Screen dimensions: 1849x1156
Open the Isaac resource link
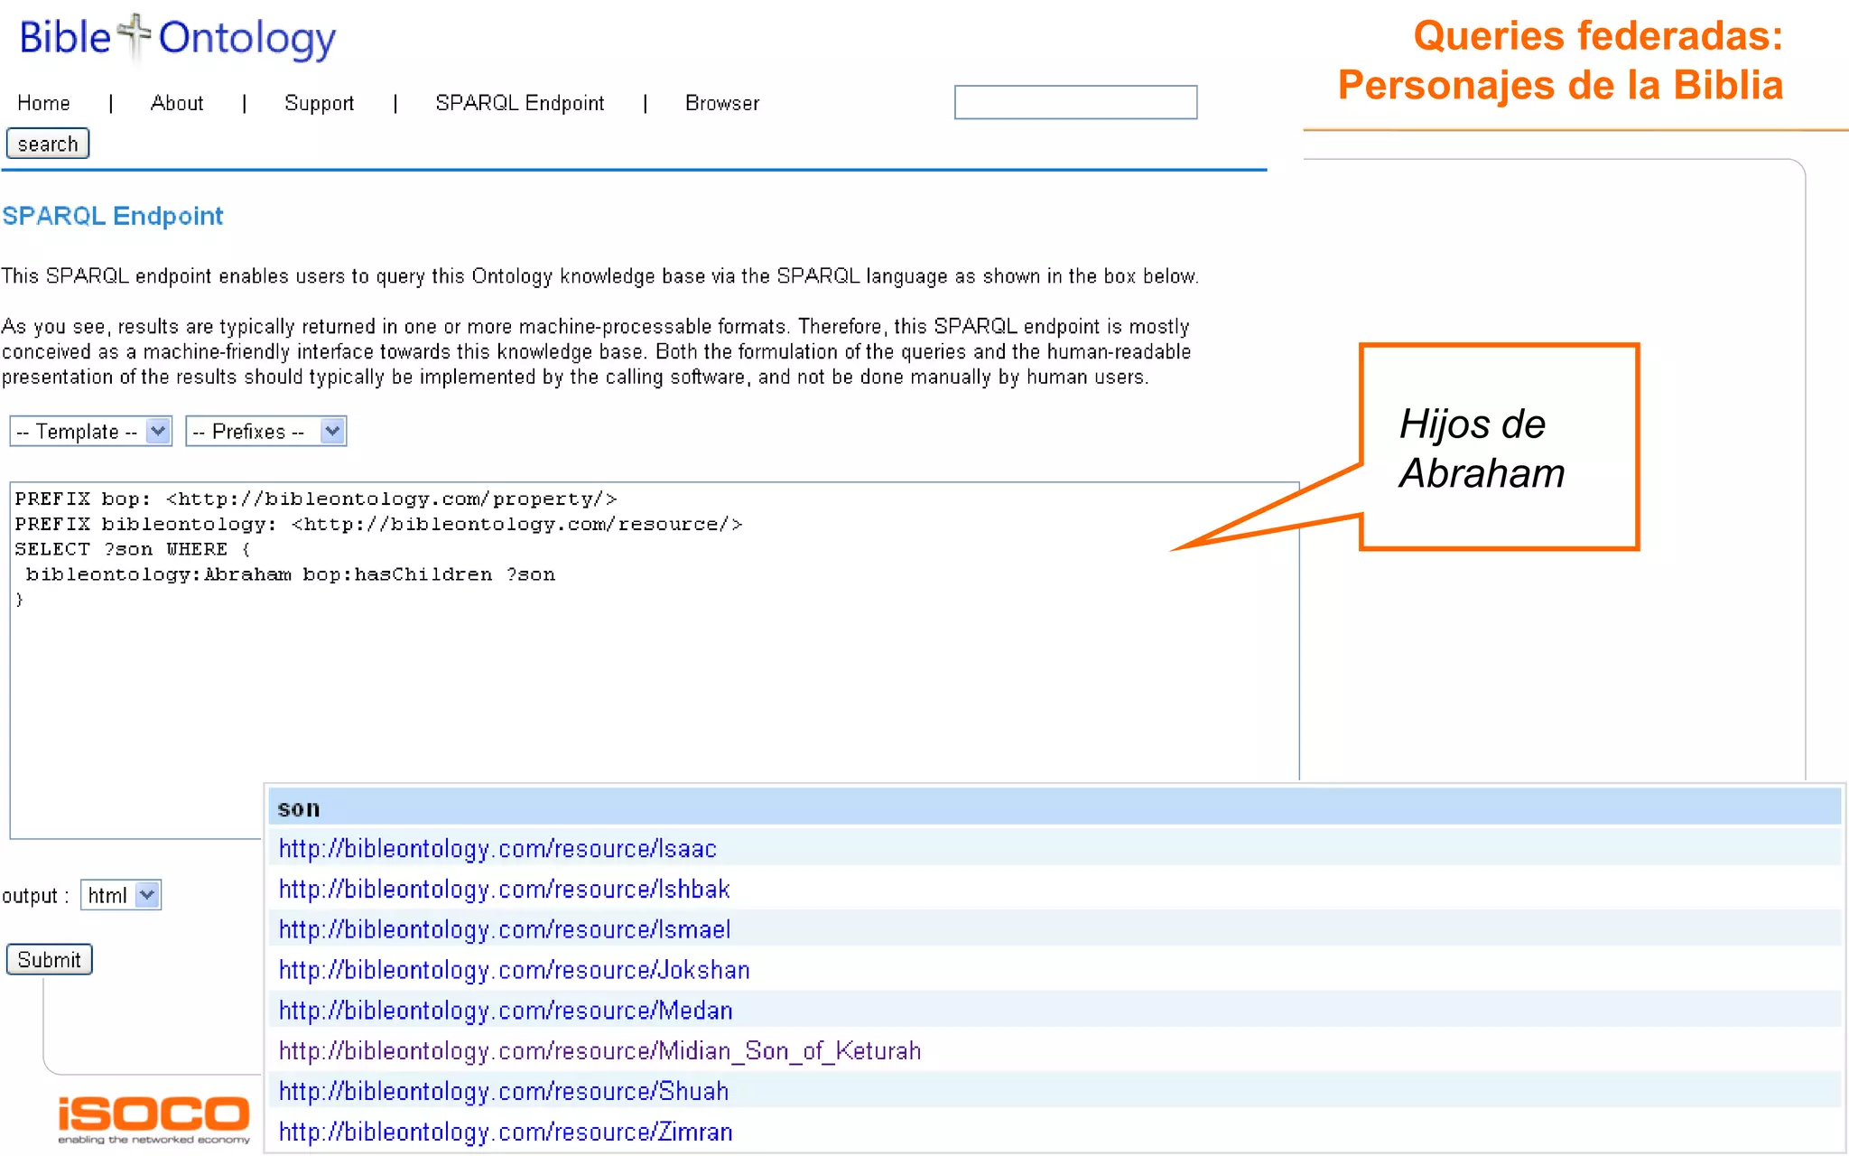[x=497, y=849]
